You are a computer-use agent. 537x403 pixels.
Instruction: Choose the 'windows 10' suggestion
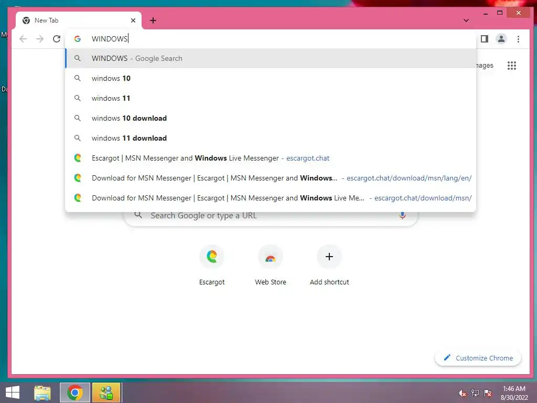(271, 78)
